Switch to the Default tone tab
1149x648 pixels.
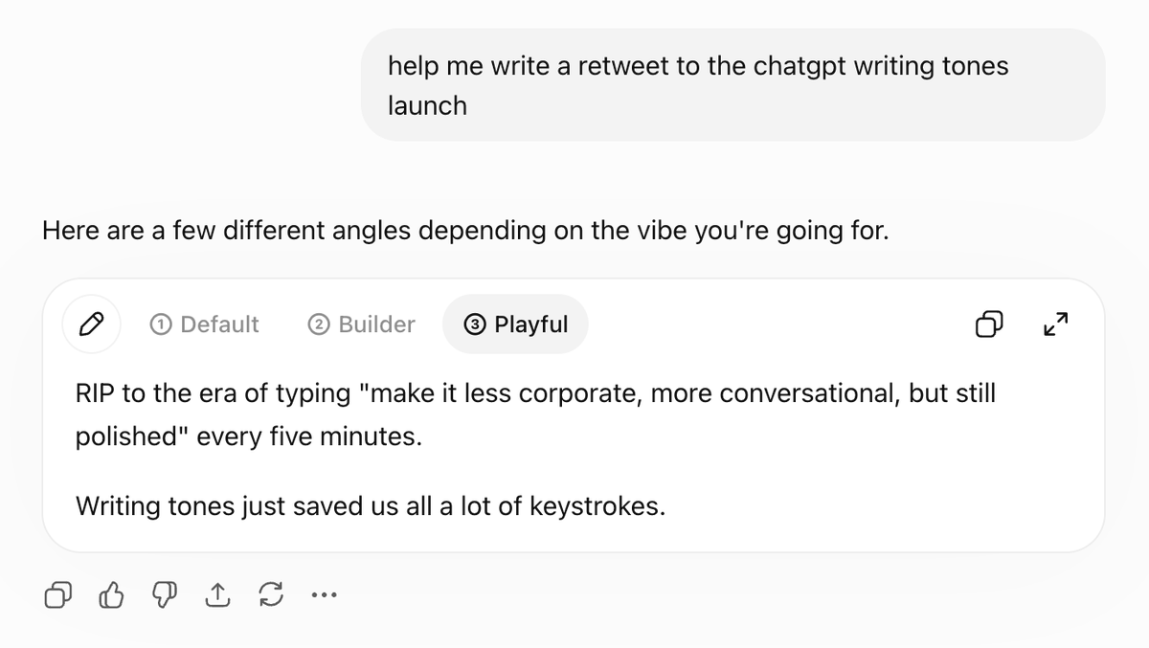(x=205, y=324)
